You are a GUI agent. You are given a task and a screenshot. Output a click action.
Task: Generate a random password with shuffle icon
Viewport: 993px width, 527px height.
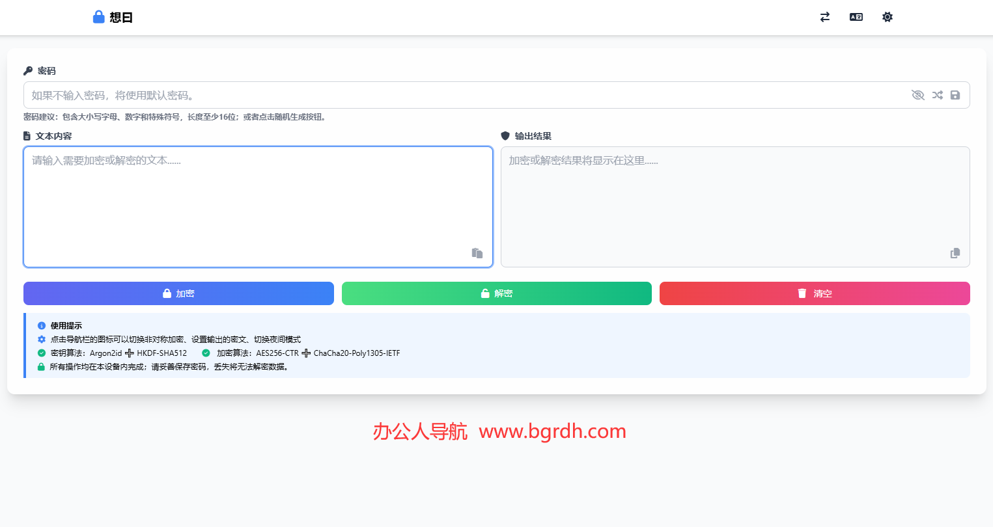tap(937, 95)
